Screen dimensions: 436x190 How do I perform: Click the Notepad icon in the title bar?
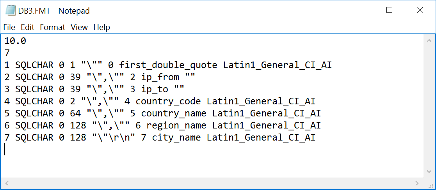(10, 11)
